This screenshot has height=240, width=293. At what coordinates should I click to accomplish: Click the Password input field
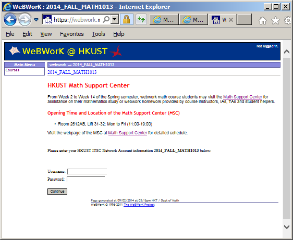pyautogui.click(x=86, y=179)
